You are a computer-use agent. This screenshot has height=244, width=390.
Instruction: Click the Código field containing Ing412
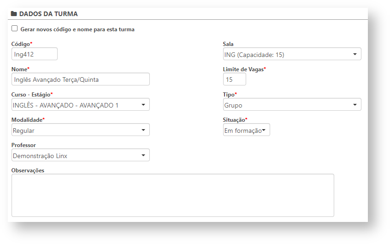click(x=35, y=54)
